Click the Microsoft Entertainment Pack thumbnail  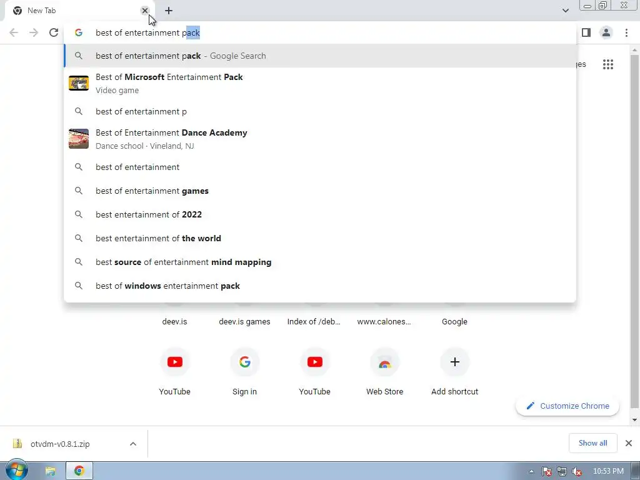(78, 83)
